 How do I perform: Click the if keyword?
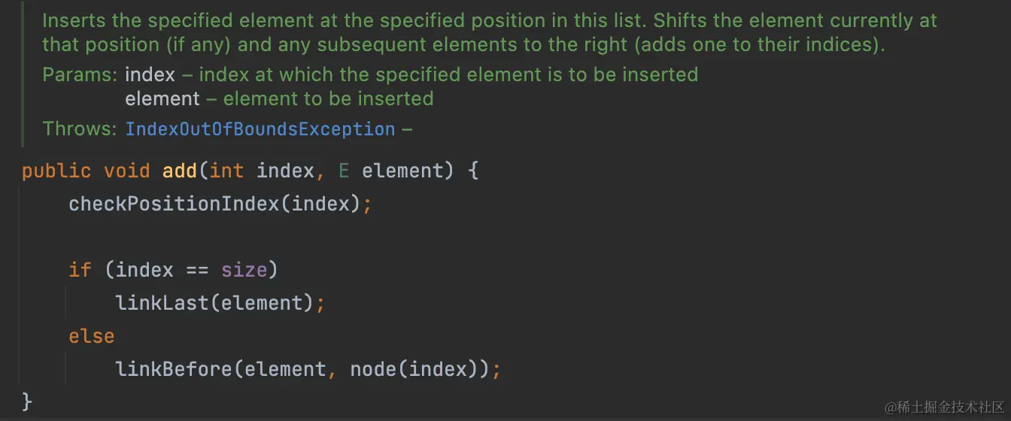pyautogui.click(x=80, y=270)
